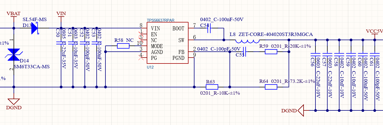Click pin number 10 beside MODE

pyautogui.click(x=140, y=43)
